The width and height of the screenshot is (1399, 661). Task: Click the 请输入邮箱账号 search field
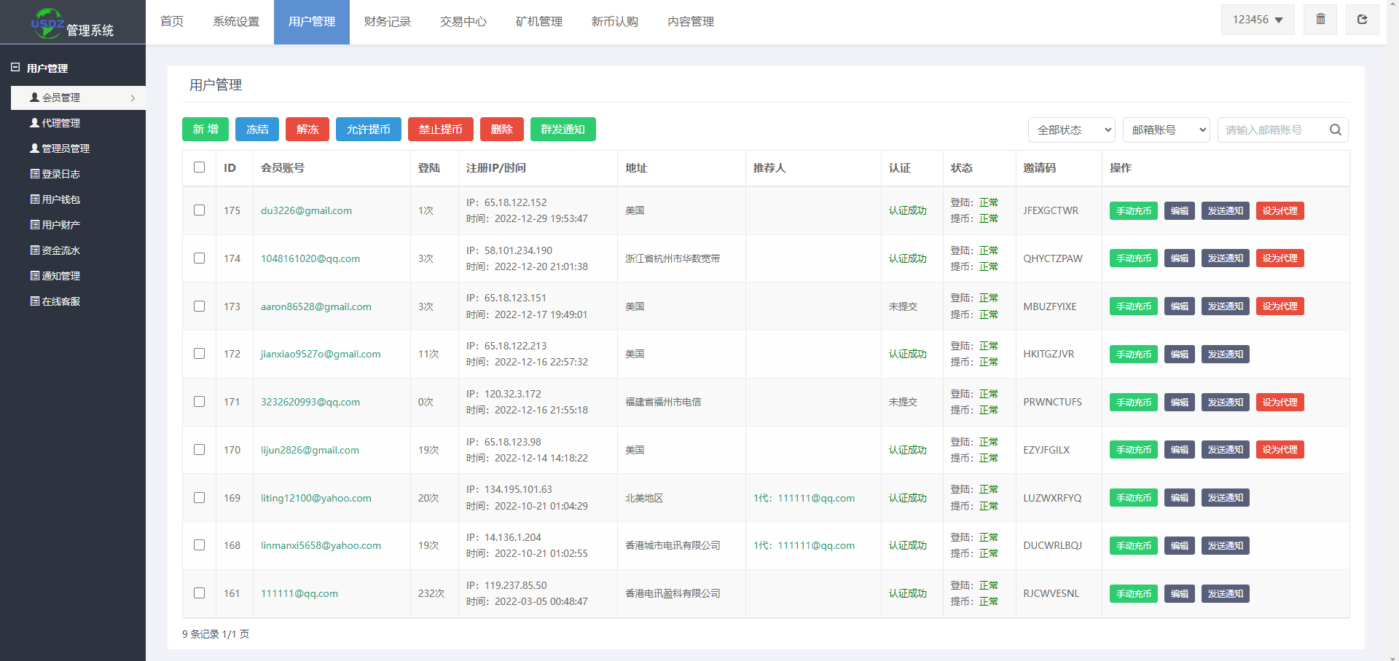click(1271, 130)
